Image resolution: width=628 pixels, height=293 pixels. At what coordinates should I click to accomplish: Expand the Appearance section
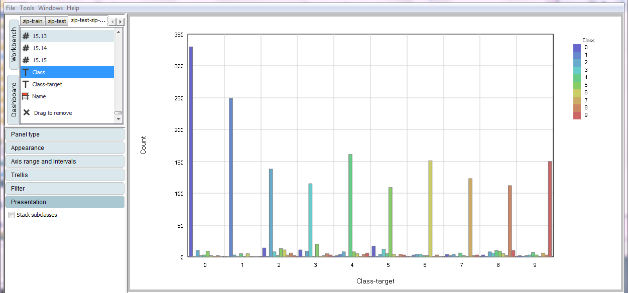pos(64,148)
